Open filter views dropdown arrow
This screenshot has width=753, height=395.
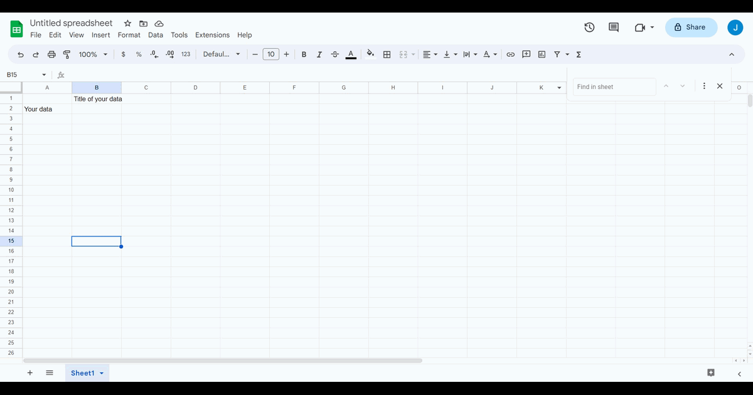(x=567, y=55)
